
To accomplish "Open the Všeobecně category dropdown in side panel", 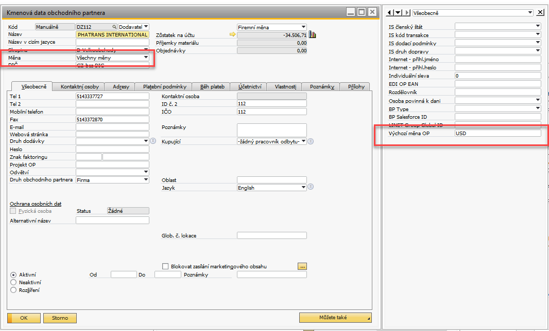I will (530, 12).
